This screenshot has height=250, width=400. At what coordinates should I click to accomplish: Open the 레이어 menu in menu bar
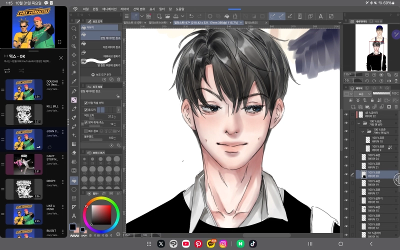click(x=124, y=8)
